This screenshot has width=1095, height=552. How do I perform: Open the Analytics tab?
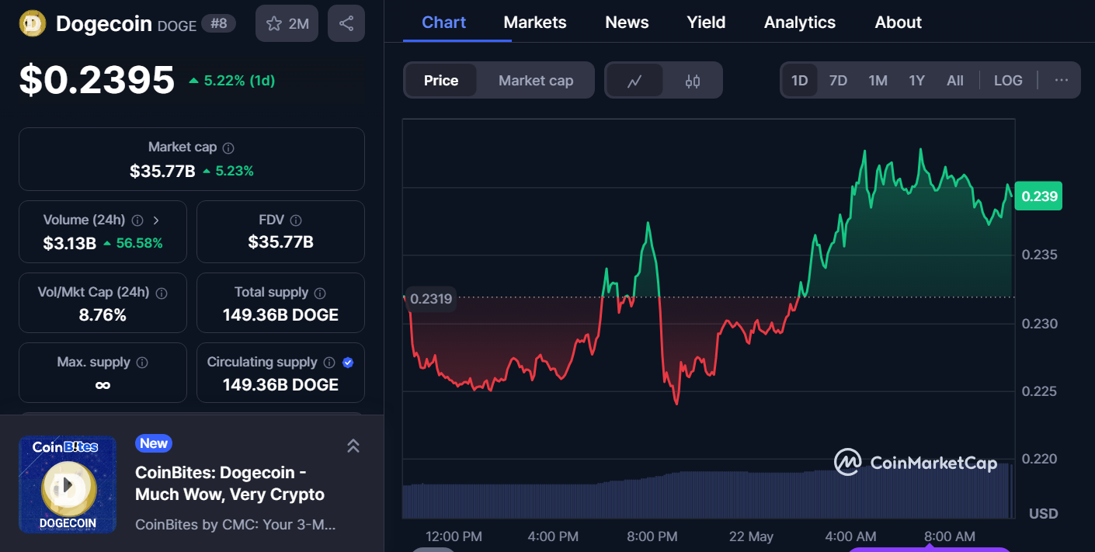[800, 23]
